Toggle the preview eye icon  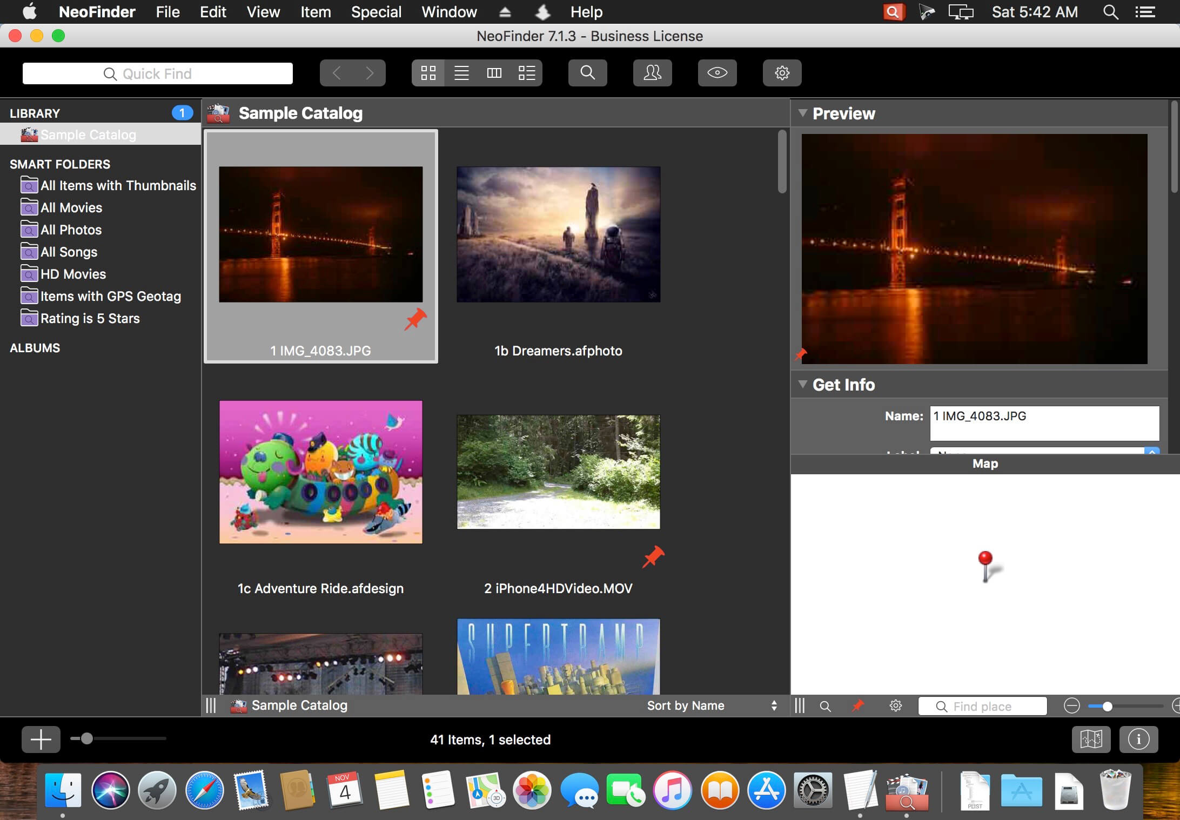coord(718,72)
